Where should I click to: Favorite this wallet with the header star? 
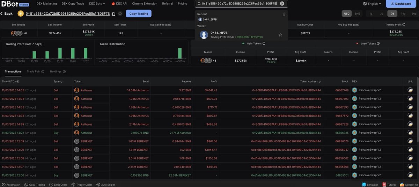point(120,14)
